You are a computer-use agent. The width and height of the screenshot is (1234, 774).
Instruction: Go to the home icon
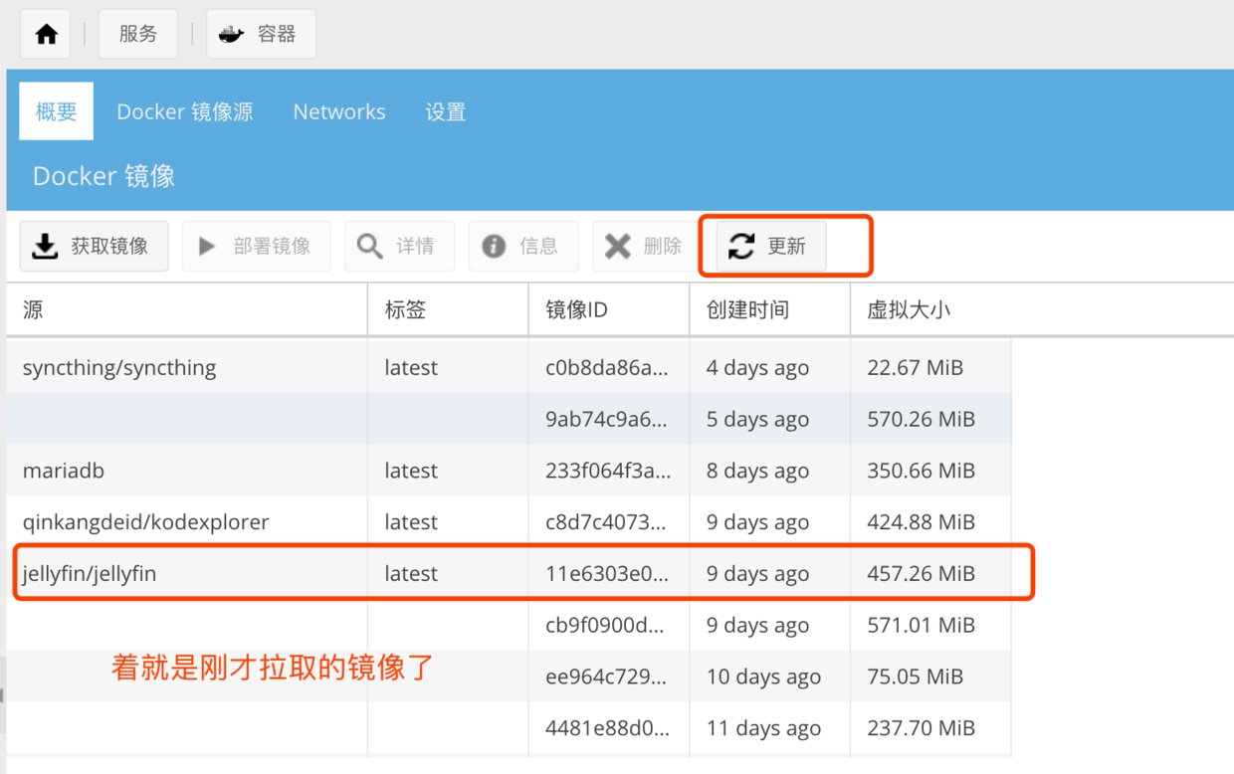(46, 34)
